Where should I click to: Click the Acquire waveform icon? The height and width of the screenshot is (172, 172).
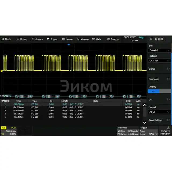33,39
